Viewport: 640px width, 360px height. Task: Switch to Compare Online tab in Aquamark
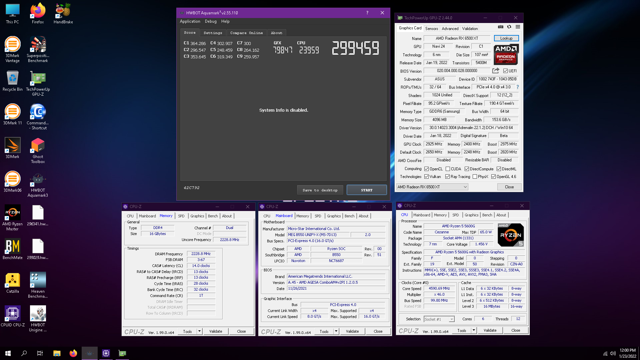click(246, 33)
